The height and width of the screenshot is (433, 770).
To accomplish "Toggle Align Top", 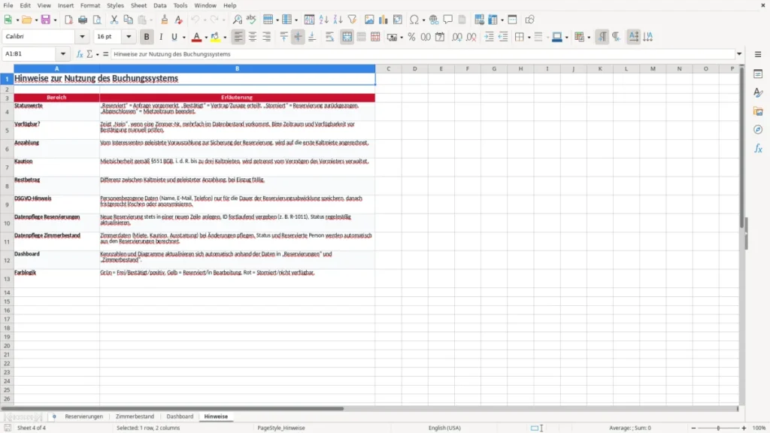I will coord(283,37).
